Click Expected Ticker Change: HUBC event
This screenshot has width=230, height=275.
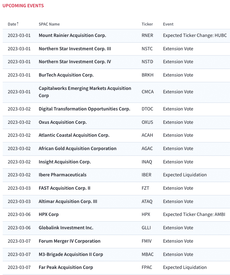[195, 35]
